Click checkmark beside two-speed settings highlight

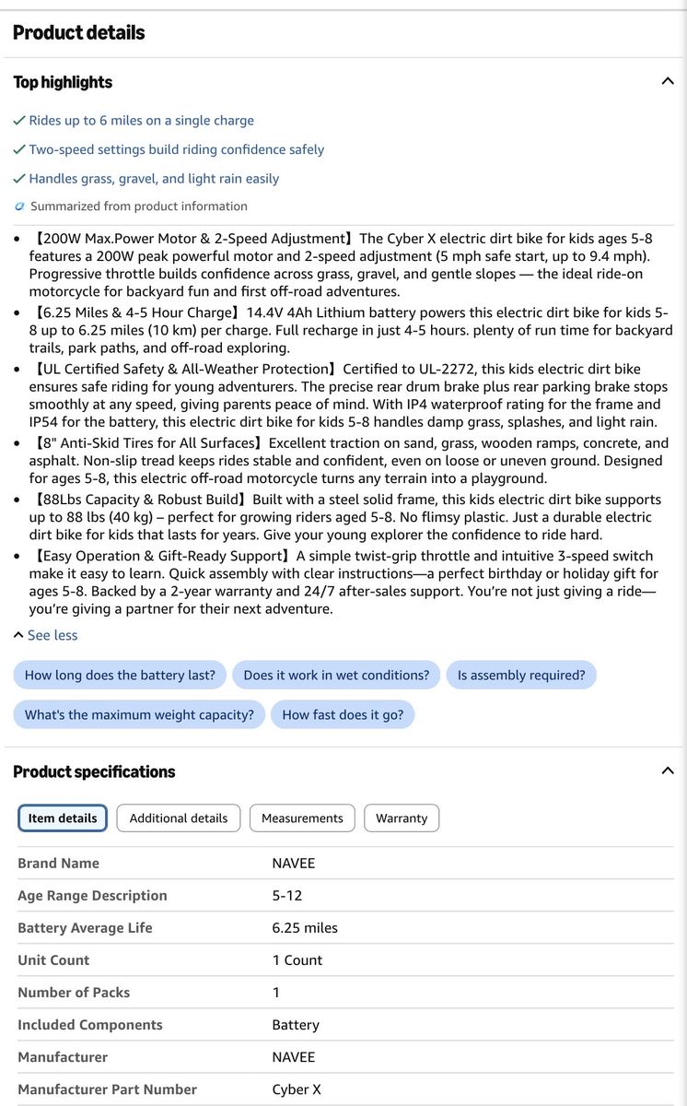(19, 149)
